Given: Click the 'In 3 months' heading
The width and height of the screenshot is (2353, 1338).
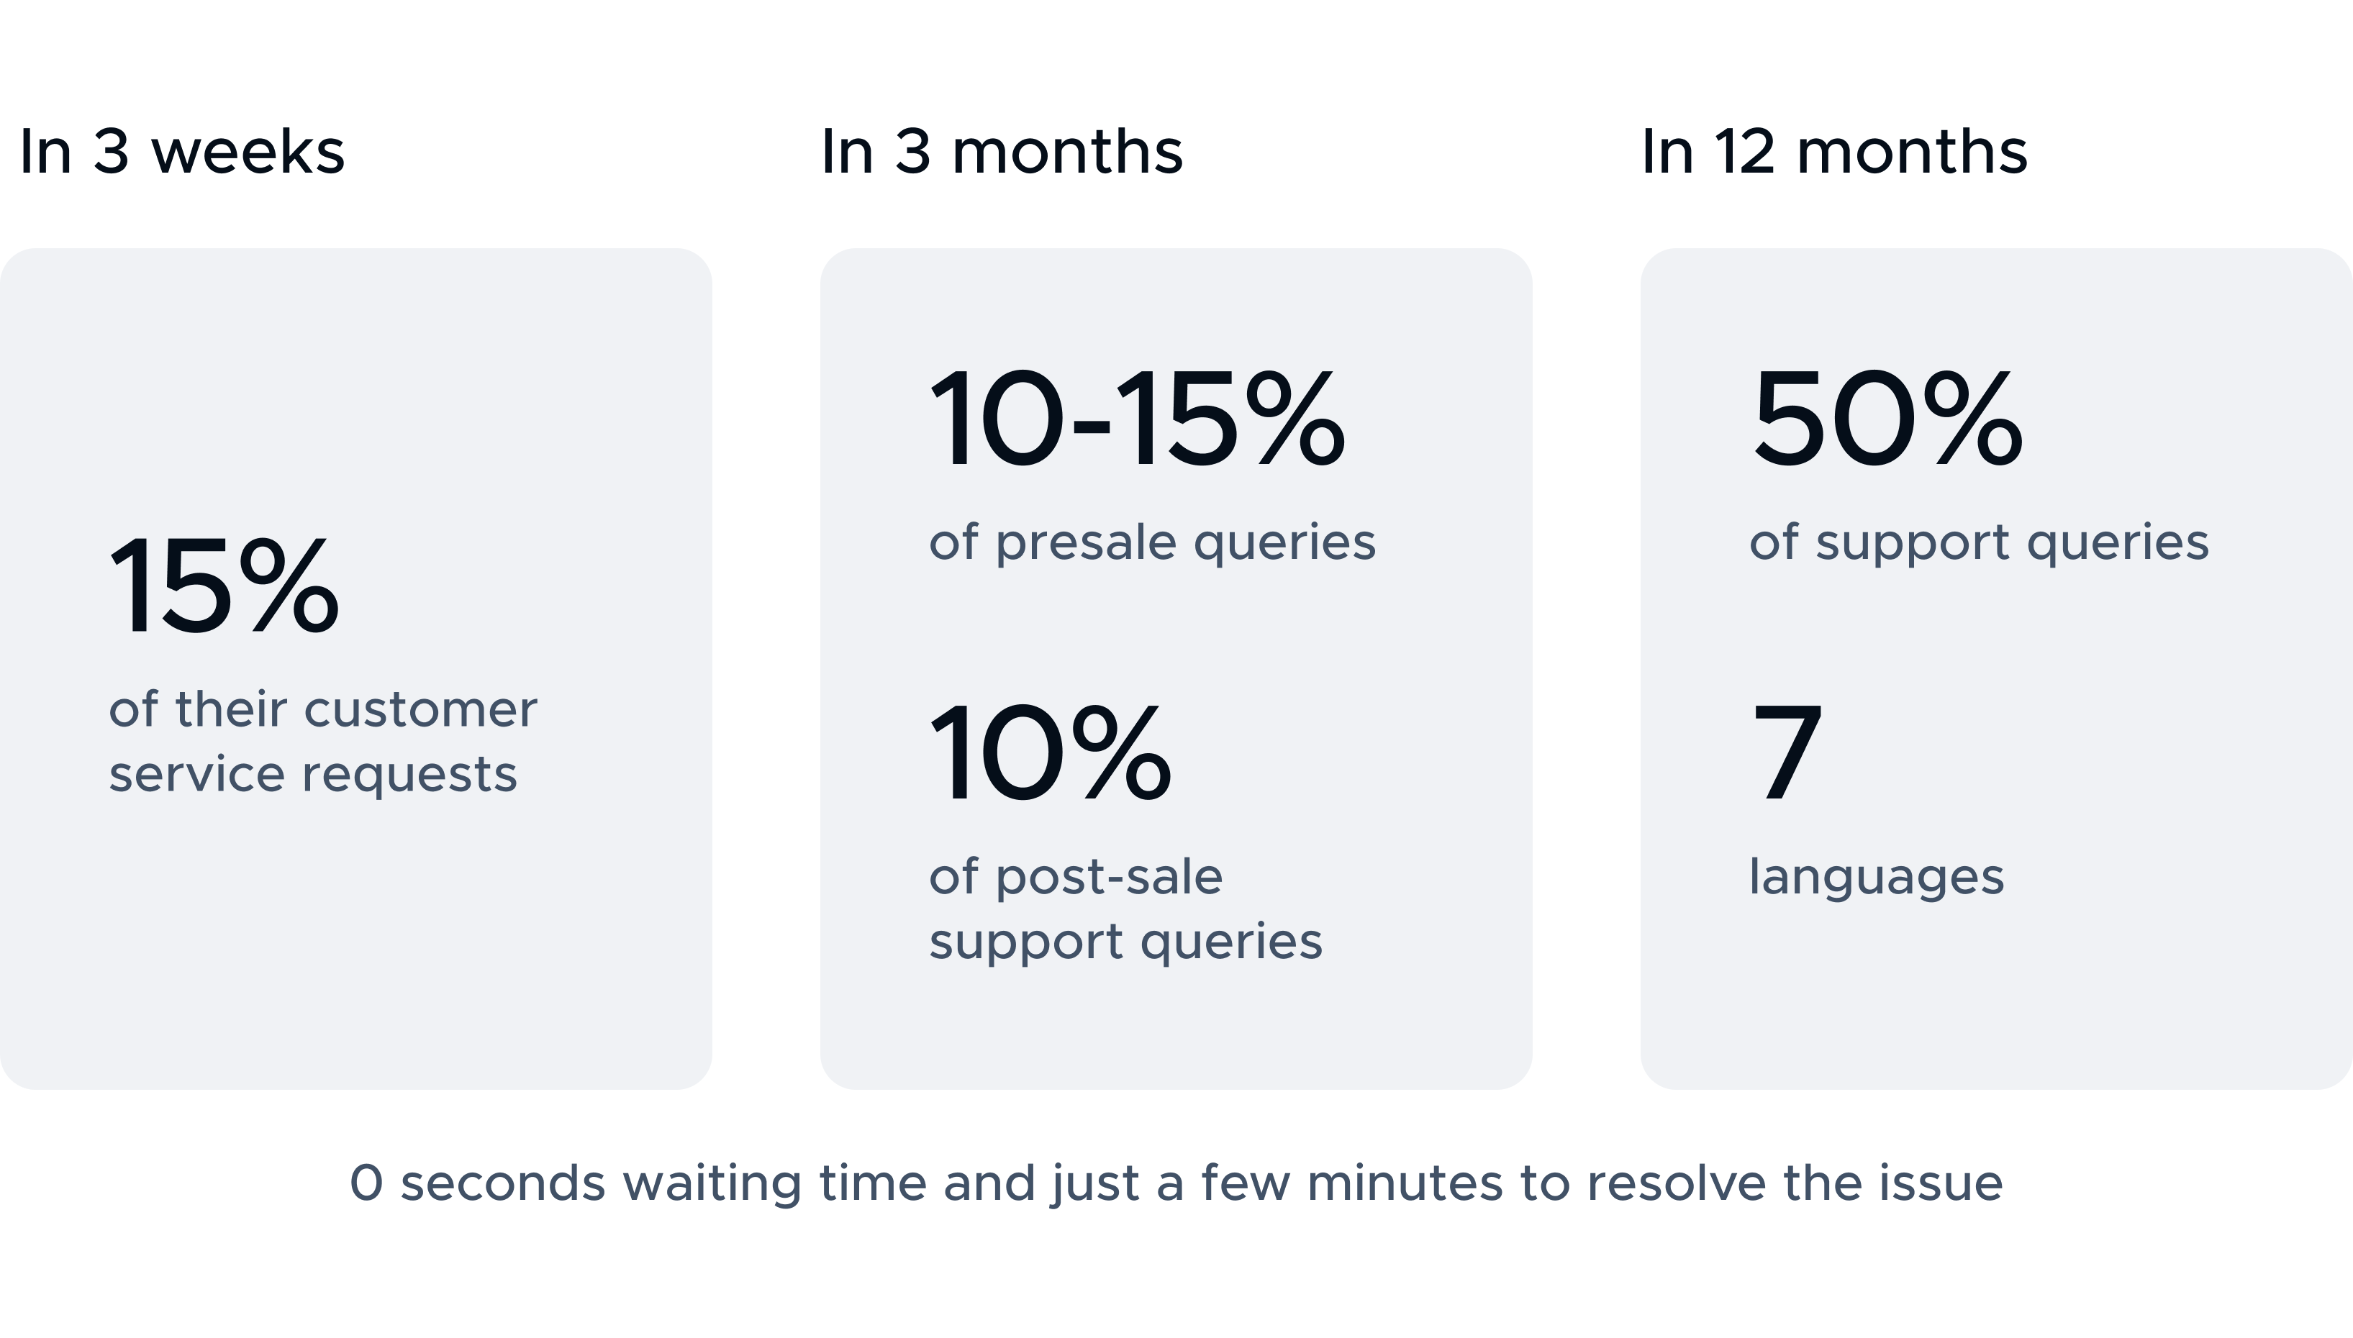Looking at the screenshot, I should pos(1002,151).
